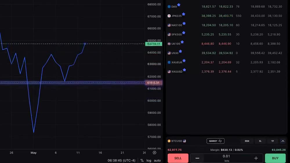Open chart settings gear icon
290x163 pixels.
point(155,153)
